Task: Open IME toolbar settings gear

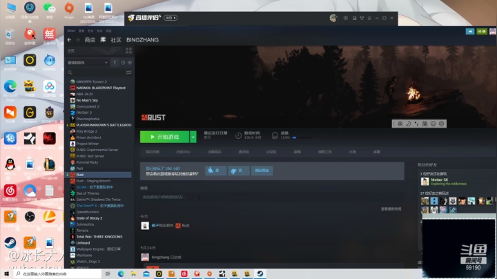Action: coord(442,124)
